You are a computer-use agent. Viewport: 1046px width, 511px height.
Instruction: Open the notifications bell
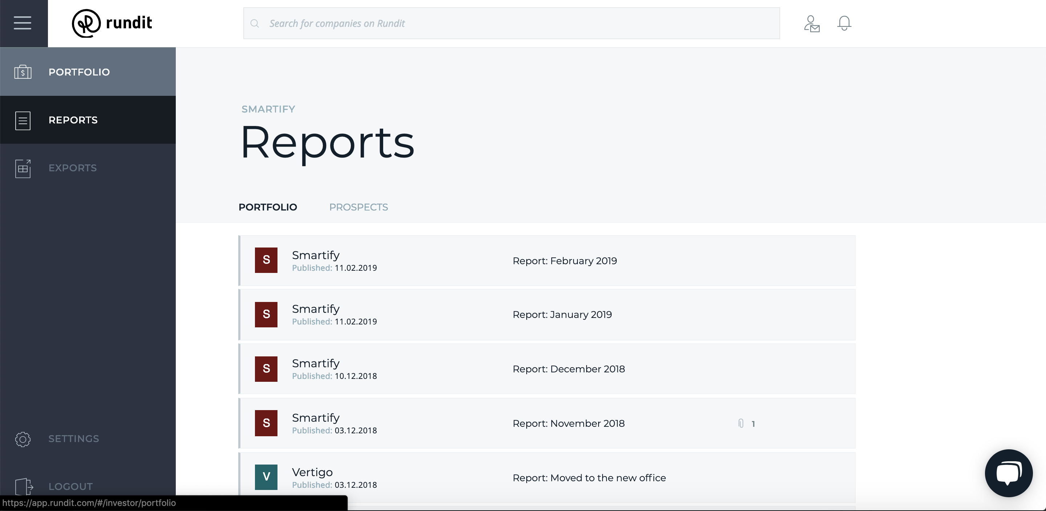tap(844, 23)
